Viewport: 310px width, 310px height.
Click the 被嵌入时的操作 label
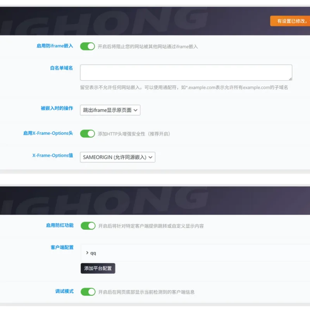pyautogui.click(x=57, y=108)
